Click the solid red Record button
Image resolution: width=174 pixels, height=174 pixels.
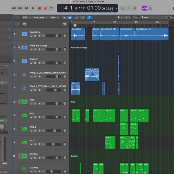(x=39, y=8)
